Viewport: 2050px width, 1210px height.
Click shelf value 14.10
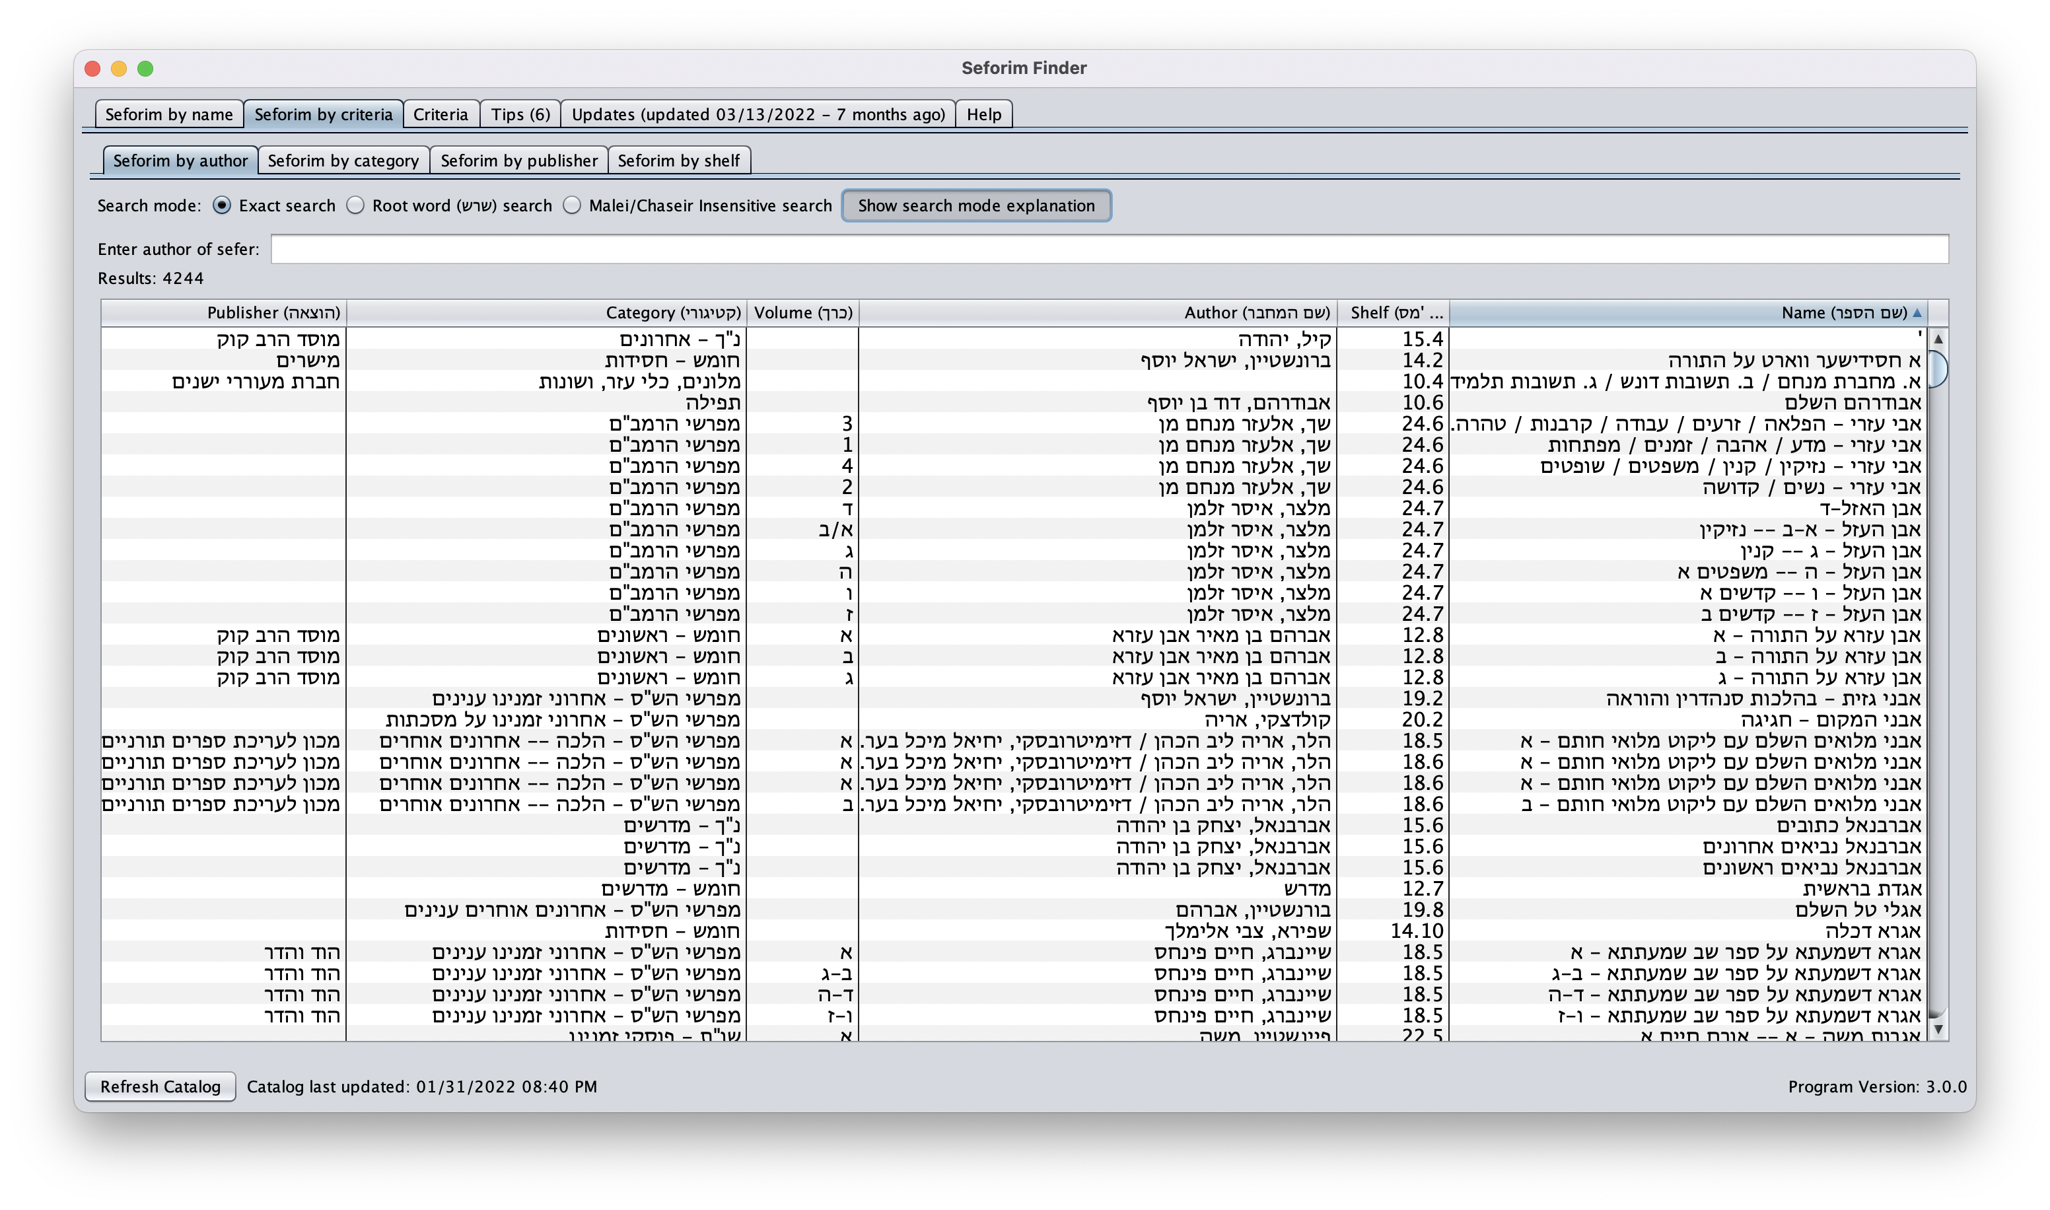[x=1417, y=931]
